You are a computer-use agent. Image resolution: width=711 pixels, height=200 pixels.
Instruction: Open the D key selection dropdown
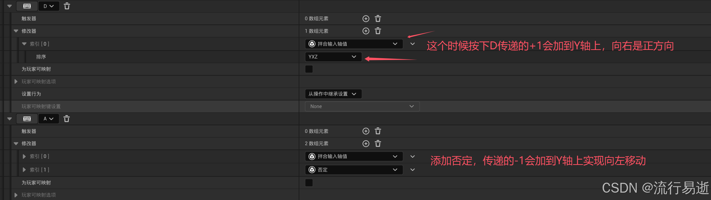coord(49,6)
